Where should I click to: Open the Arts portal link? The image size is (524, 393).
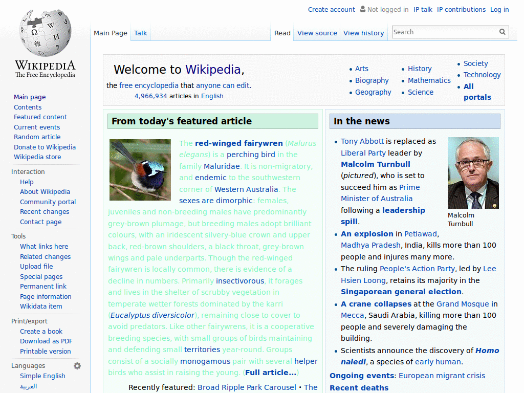362,69
